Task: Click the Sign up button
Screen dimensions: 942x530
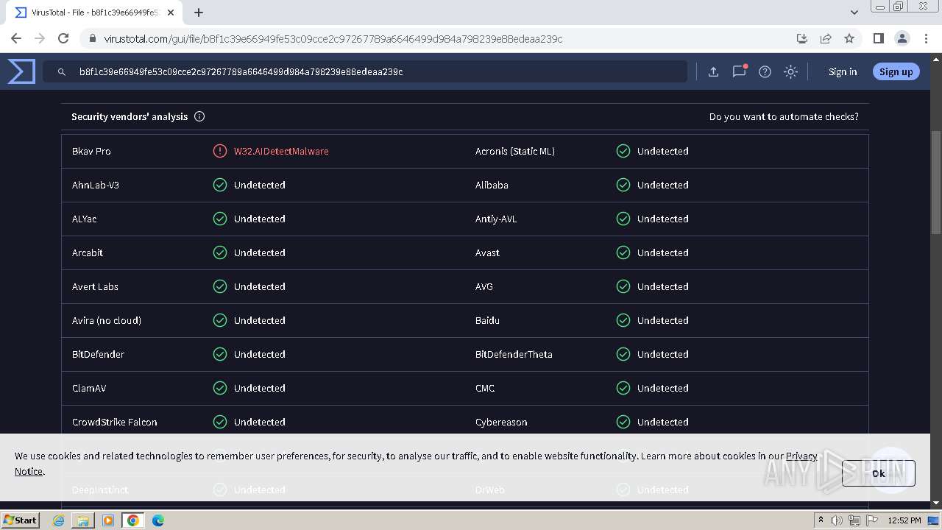Action: pyautogui.click(x=896, y=71)
